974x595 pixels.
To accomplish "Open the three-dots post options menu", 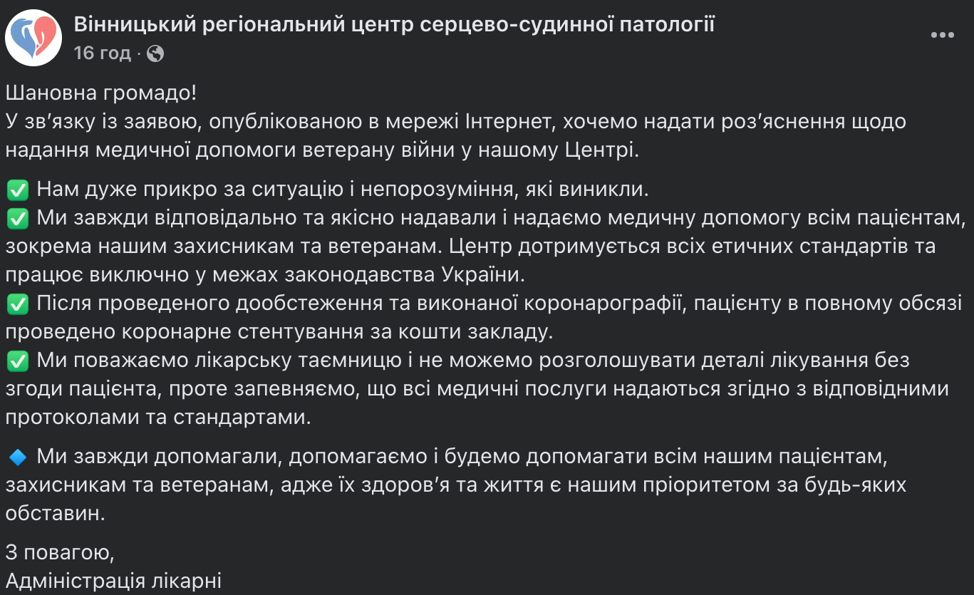I will click(942, 35).
